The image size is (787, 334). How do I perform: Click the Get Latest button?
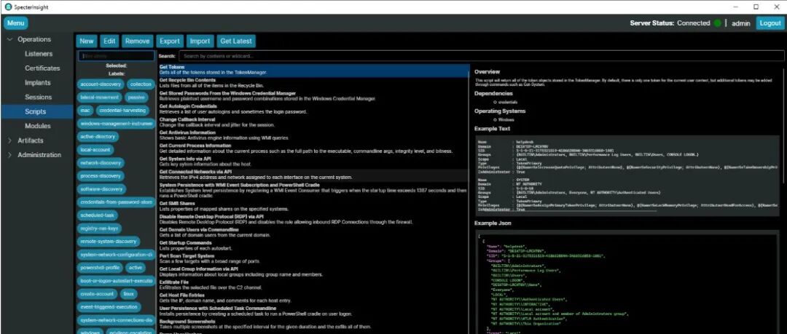tap(236, 41)
